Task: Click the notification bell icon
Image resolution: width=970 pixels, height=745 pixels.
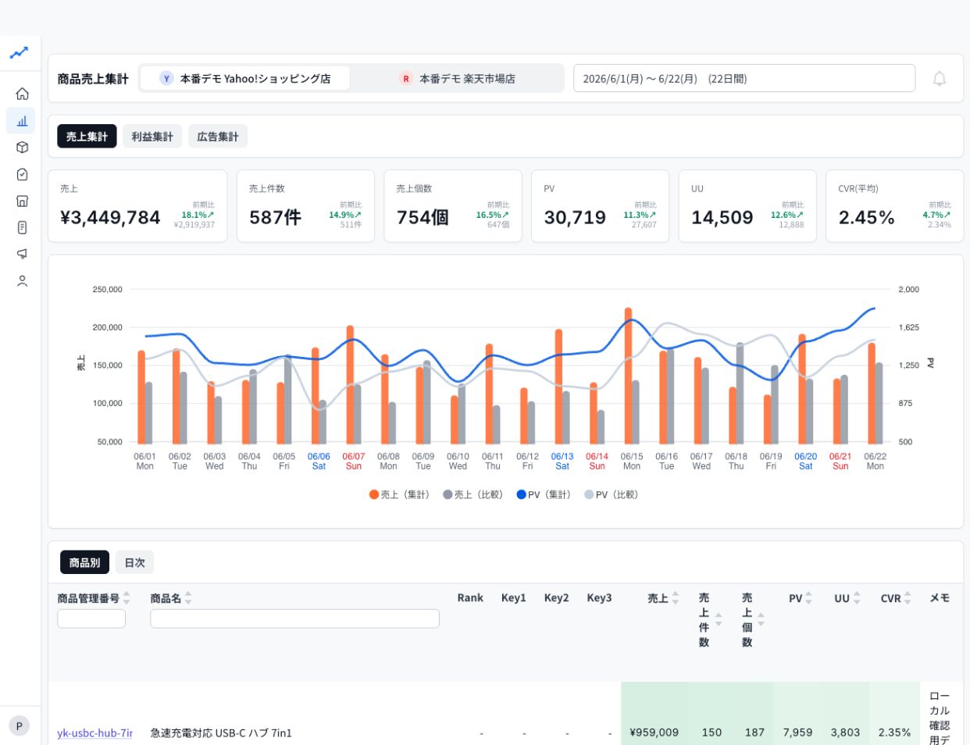Action: [940, 78]
